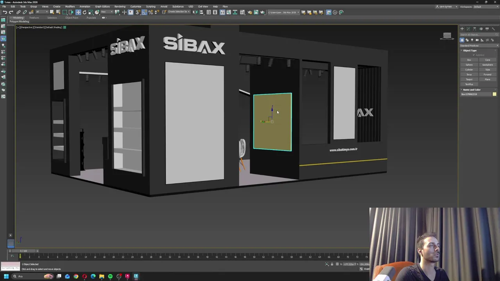
Task: Select the Helpers category icon
Action: tap(482, 40)
